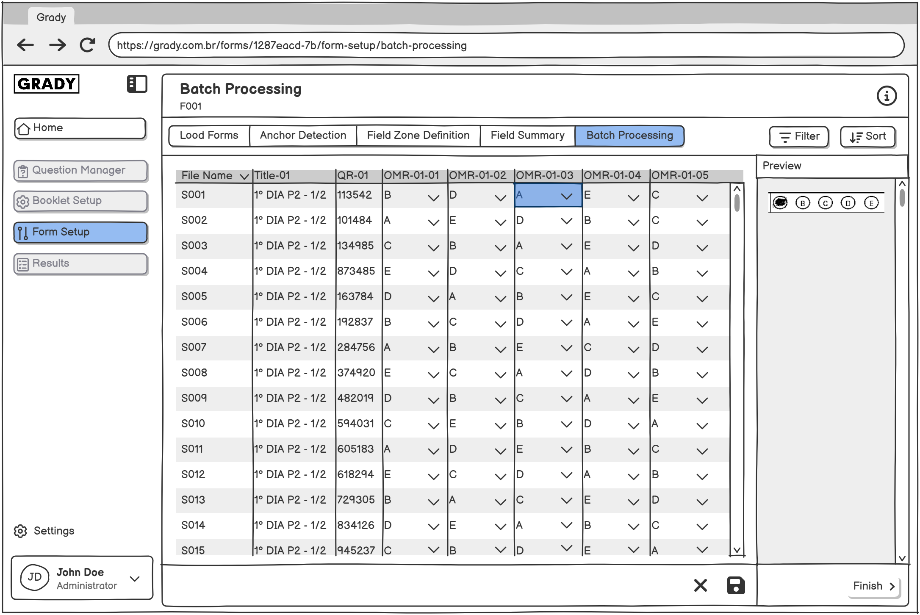Click the save floppy disk icon
Viewport: 920px width, 615px height.
pos(736,586)
